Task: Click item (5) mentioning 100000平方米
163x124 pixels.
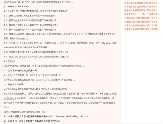Action: click(x=60, y=37)
